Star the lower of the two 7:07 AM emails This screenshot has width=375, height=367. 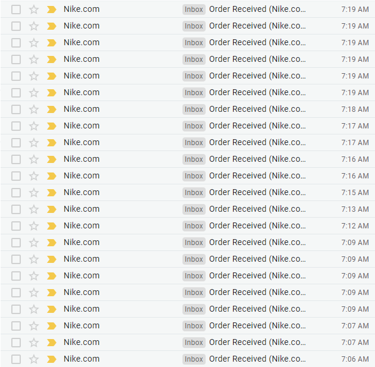pos(34,343)
